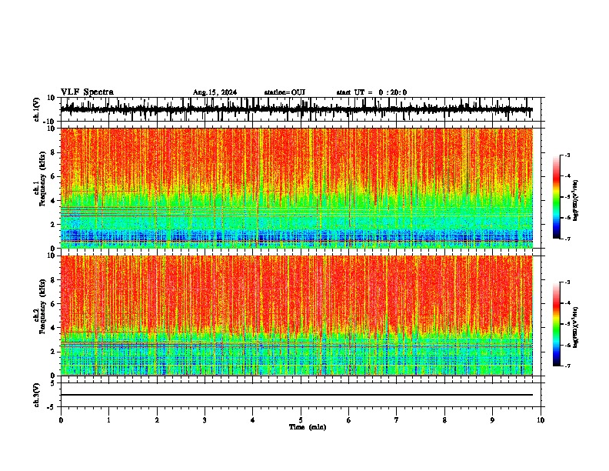The image size is (609, 471).
Task: Select the date label "Aug.15, 2024"
Action: 215,92
